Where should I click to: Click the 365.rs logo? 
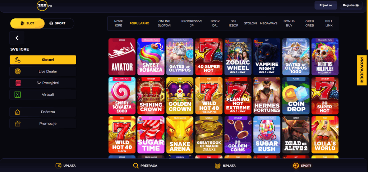click(x=44, y=6)
